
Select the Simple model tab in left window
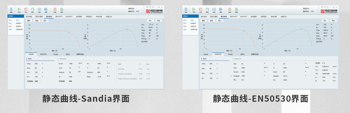click(x=56, y=54)
